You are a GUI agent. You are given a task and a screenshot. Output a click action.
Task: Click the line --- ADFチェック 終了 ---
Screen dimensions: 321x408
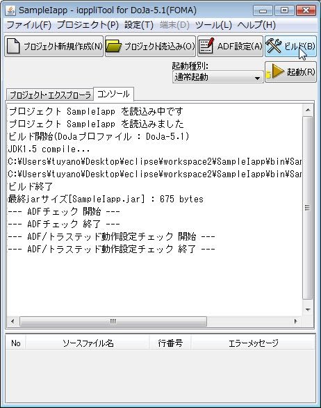(64, 224)
